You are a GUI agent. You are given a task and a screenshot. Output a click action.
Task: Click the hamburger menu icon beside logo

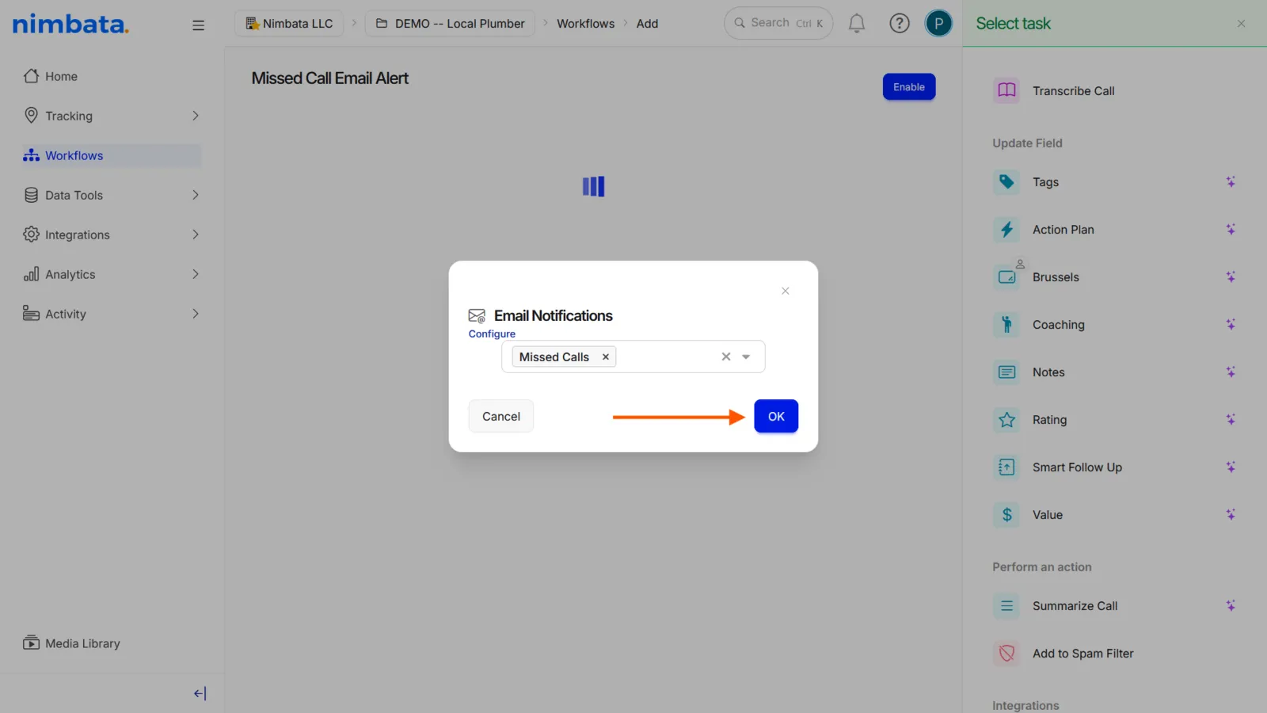[x=198, y=25]
